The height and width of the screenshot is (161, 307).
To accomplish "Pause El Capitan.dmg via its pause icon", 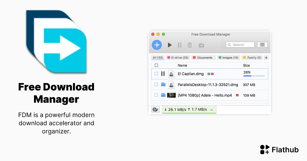I will pos(163,74).
